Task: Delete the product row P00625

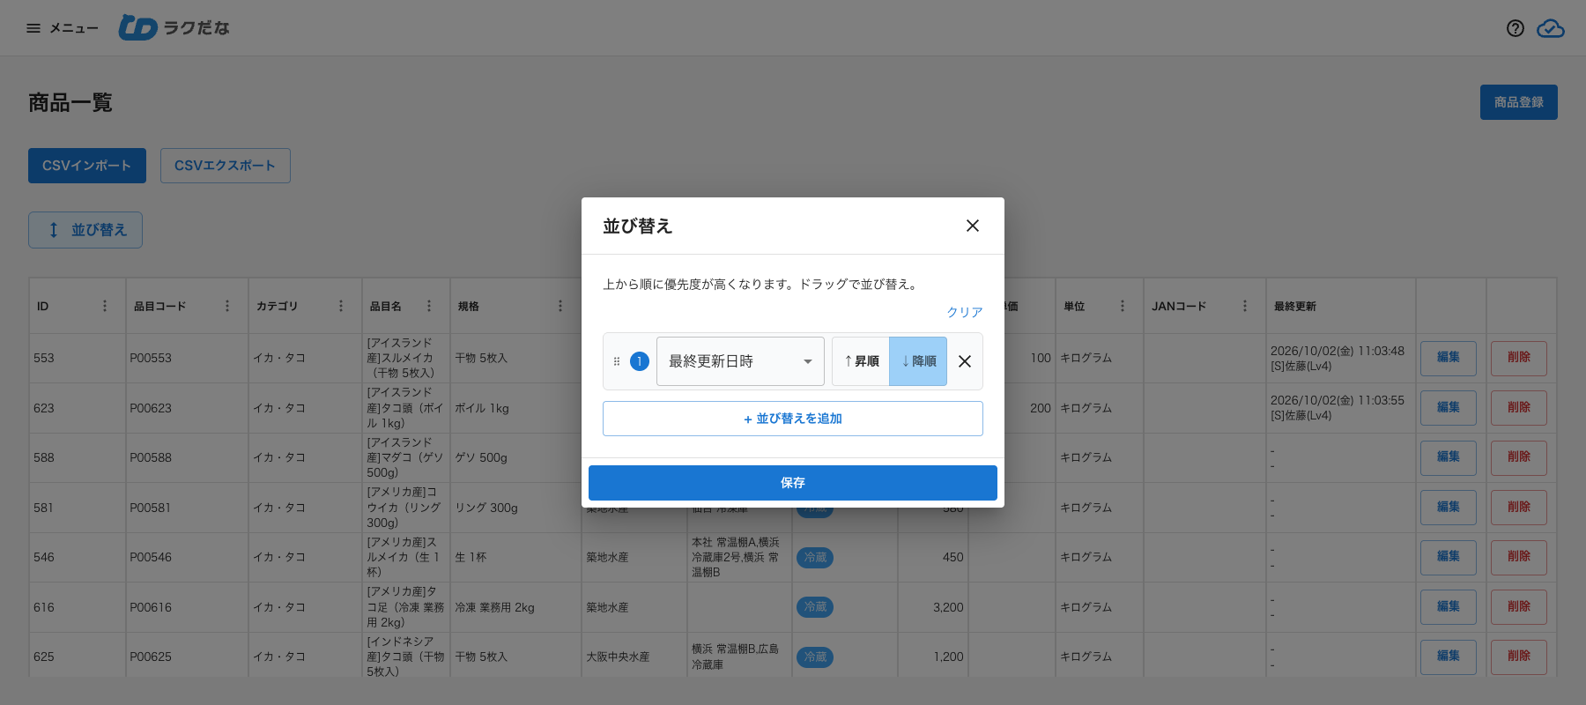Action: click(x=1519, y=657)
